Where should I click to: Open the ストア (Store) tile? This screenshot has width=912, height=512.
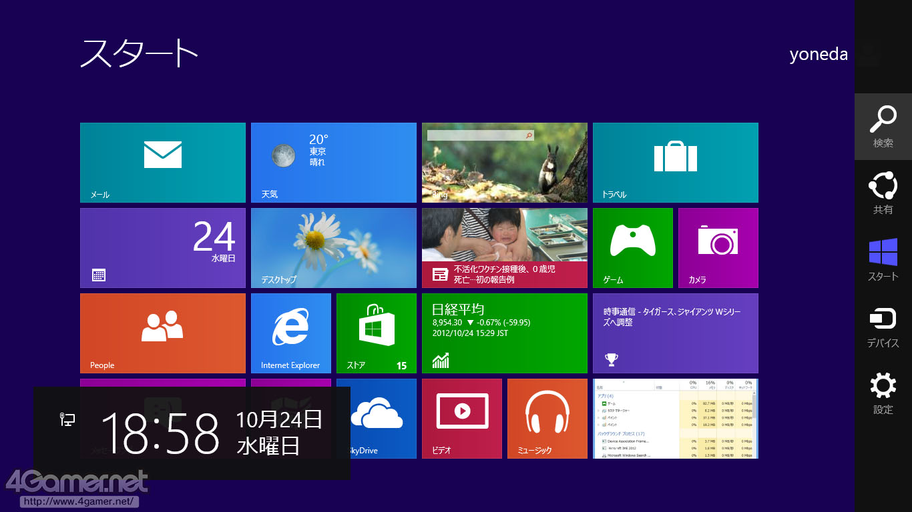(377, 333)
